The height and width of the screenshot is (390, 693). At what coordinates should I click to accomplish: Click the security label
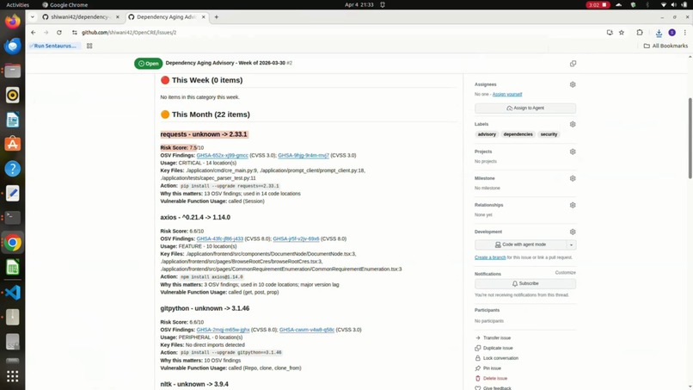click(549, 134)
